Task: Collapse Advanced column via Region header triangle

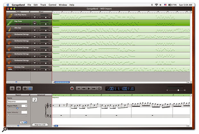Action: [29, 95]
